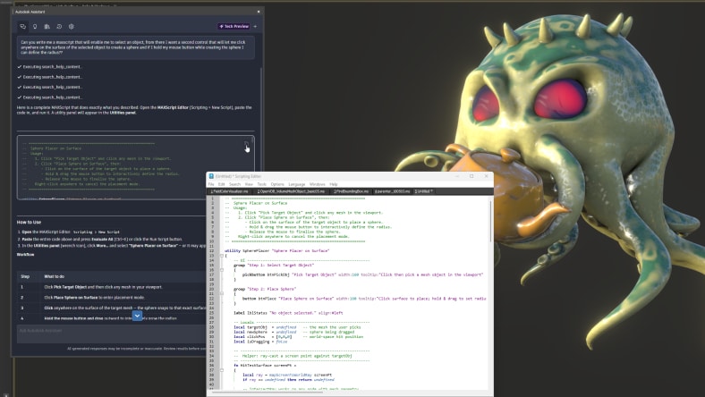Open the Edit menu in the Scripting Editor
Viewport: 705px width, 397px height.
click(222, 184)
